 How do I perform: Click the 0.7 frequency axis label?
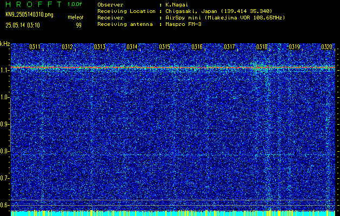tap(5, 178)
